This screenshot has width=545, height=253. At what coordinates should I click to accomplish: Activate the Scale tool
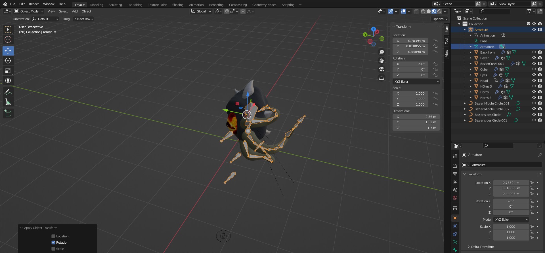coord(8,71)
